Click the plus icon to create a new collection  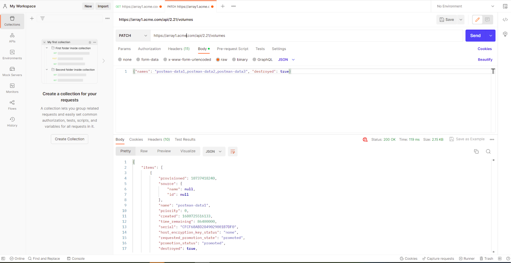pos(32,18)
